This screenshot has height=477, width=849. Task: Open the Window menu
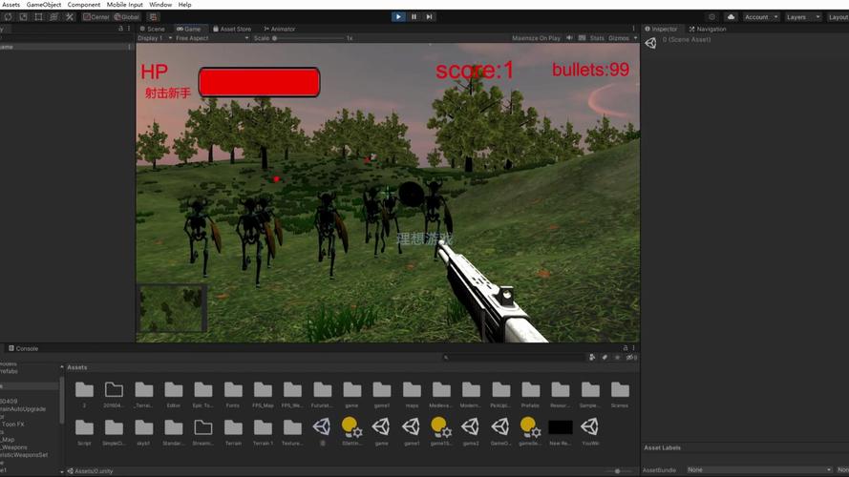pyautogui.click(x=160, y=5)
